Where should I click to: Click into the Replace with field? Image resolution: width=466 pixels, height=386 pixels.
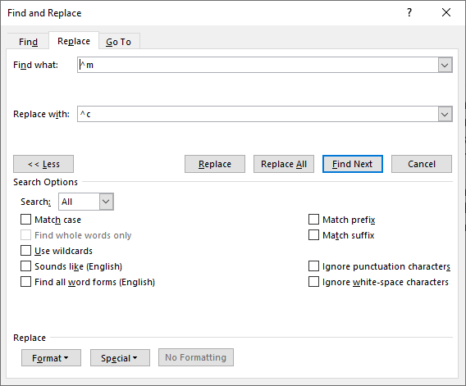click(x=258, y=114)
